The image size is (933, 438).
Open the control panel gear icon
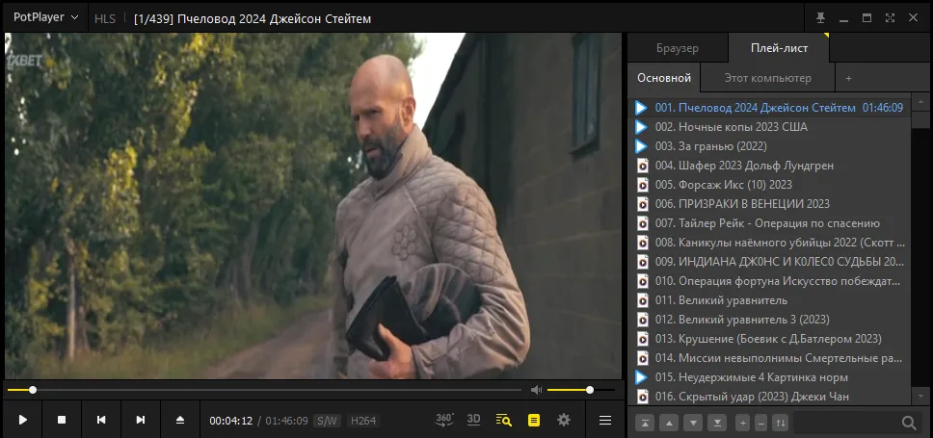coord(564,420)
